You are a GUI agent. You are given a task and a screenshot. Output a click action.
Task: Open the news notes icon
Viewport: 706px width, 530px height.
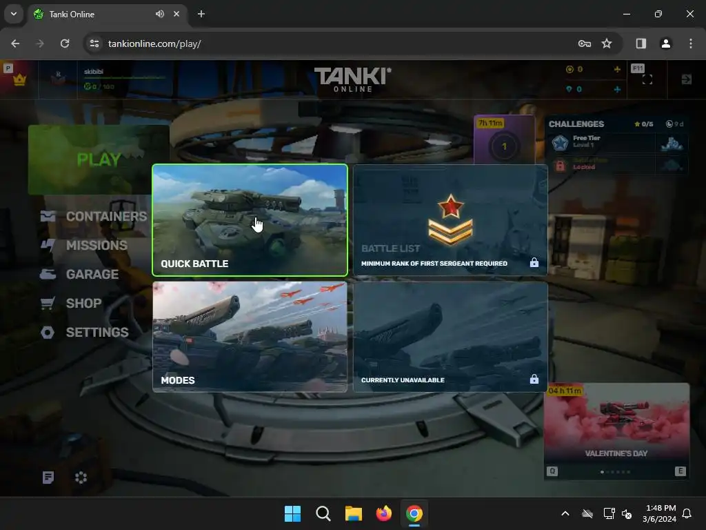tap(48, 478)
